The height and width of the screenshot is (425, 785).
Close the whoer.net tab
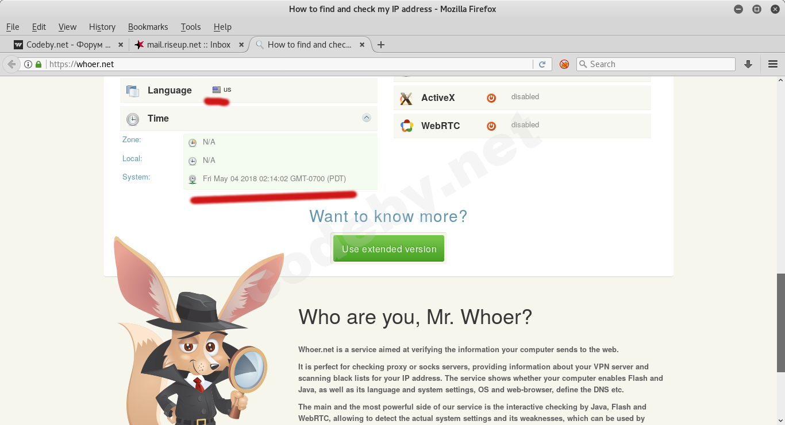362,45
